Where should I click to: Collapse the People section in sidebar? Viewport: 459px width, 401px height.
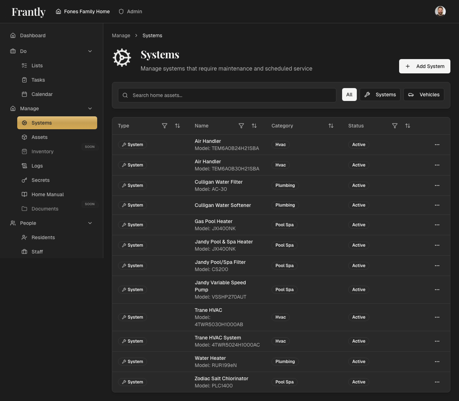(x=90, y=223)
